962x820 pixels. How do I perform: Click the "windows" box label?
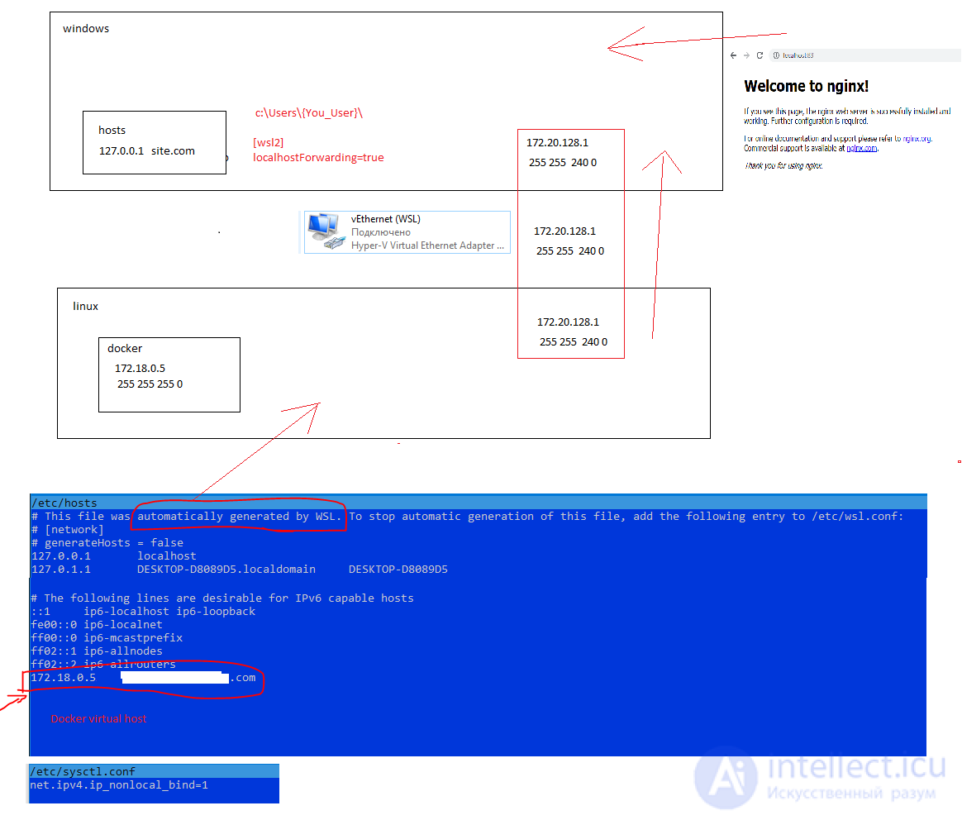(86, 29)
